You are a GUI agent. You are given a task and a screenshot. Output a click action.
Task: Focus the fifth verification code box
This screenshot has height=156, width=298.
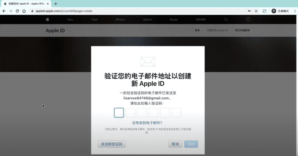tap(165, 113)
